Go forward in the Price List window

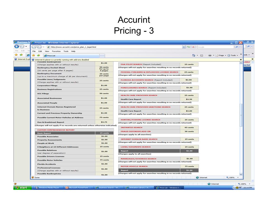[39, 47]
